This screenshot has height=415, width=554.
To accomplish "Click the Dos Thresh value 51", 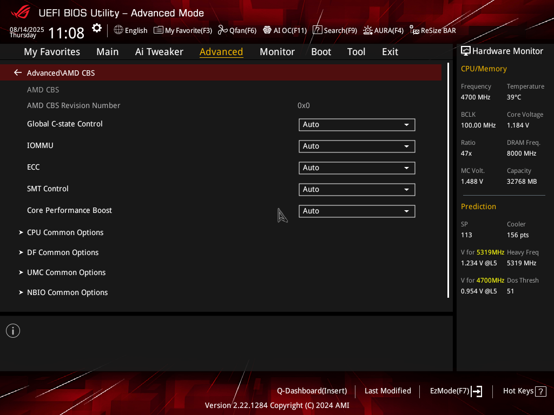I will tap(510, 291).
